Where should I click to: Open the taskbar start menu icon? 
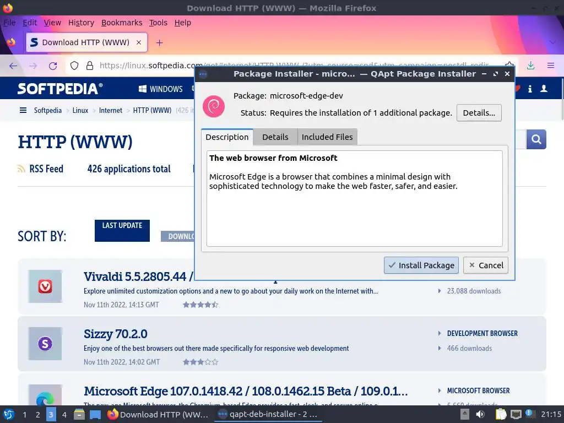tap(9, 414)
